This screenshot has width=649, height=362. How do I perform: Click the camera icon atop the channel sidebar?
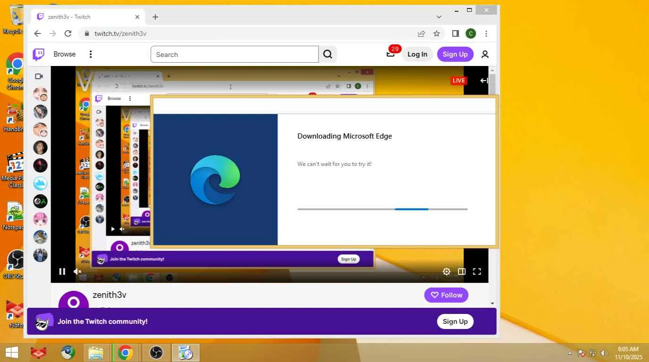39,76
